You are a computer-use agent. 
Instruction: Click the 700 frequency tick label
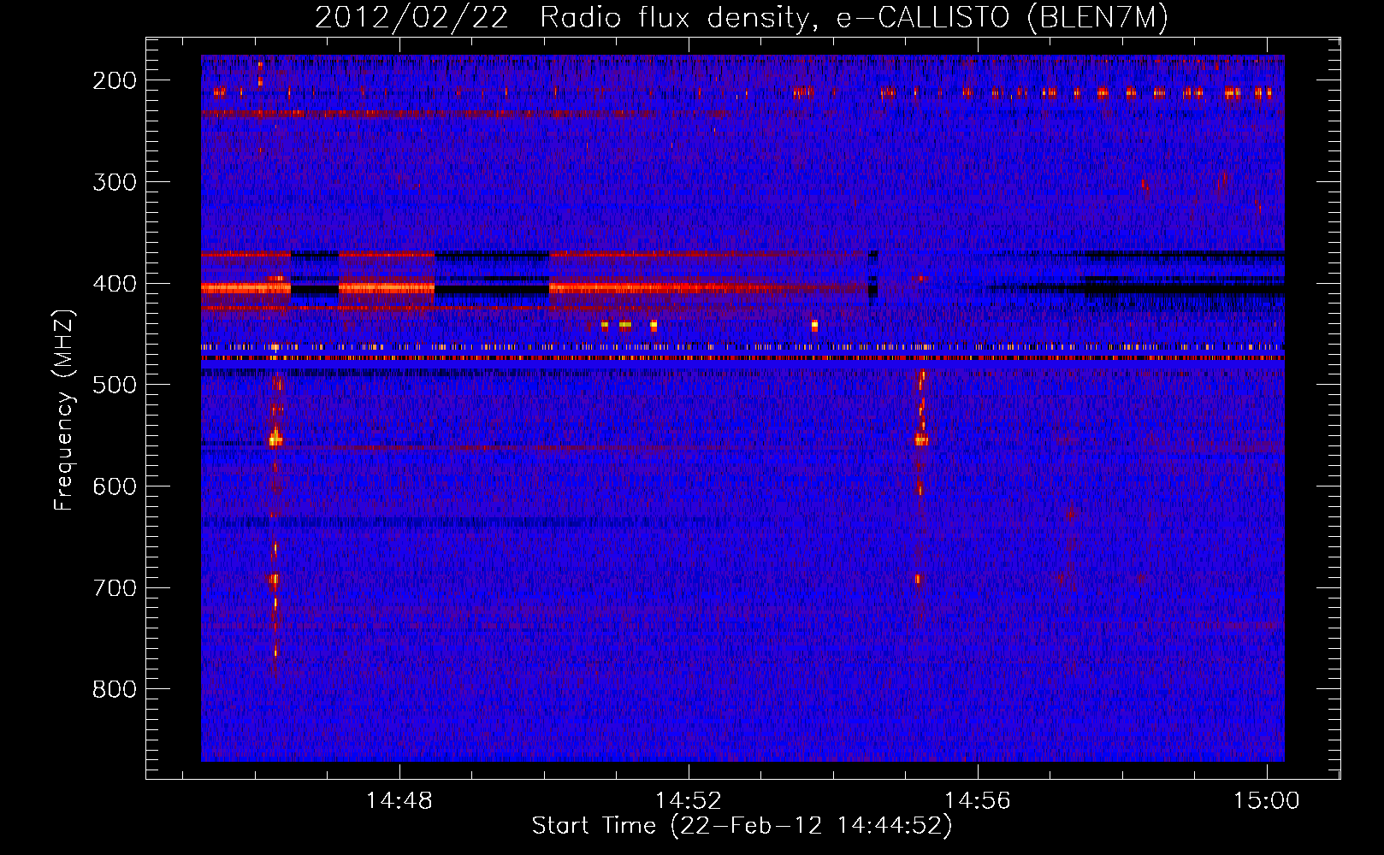click(115, 588)
